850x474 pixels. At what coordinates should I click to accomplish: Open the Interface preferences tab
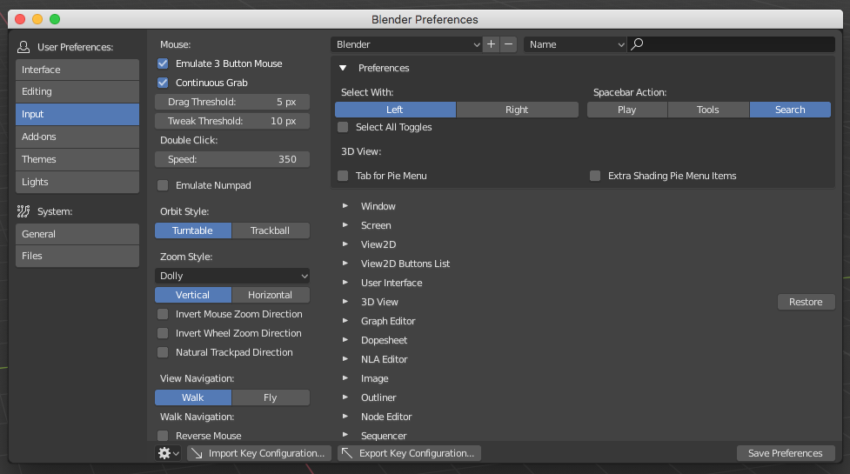pyautogui.click(x=77, y=70)
